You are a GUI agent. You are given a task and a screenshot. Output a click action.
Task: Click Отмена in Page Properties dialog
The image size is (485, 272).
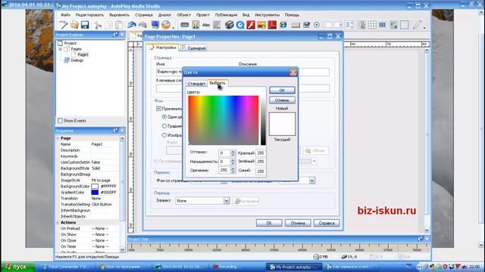[298, 223]
